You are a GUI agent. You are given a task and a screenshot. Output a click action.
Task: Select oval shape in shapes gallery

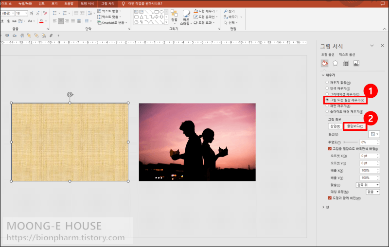click(161, 12)
